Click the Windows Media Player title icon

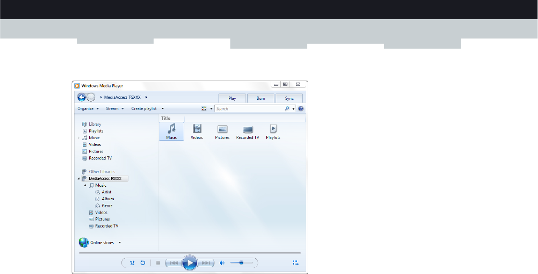click(77, 86)
